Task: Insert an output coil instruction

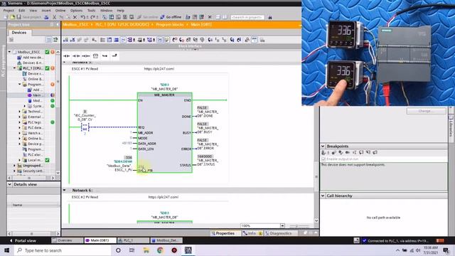Action: click(x=85, y=55)
